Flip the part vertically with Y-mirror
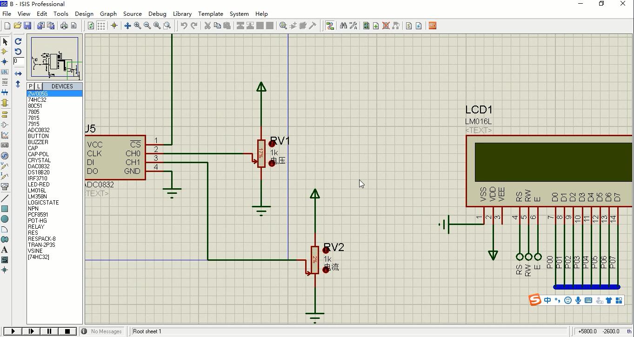The image size is (634, 337). [18, 84]
